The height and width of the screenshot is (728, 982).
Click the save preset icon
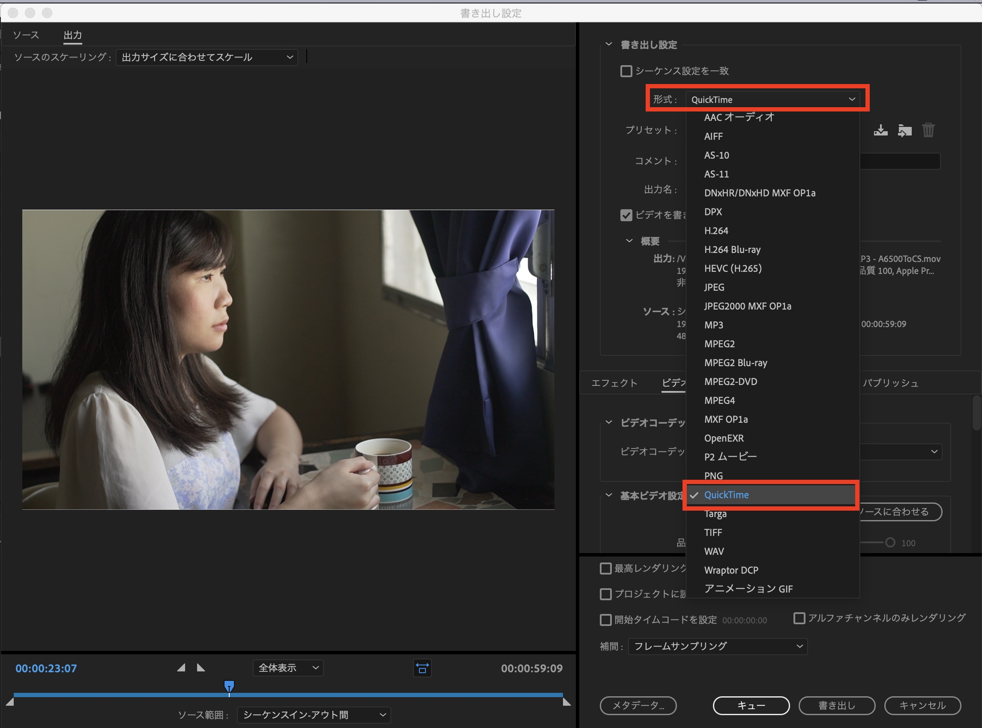coord(880,130)
